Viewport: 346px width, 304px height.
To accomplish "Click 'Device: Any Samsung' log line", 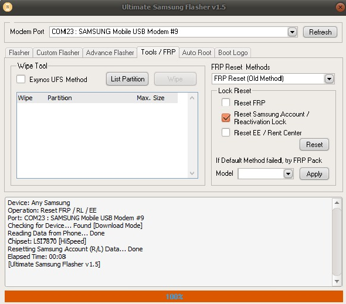I will coord(39,203).
